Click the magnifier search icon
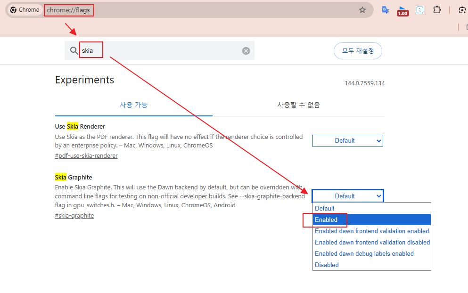 (x=74, y=50)
